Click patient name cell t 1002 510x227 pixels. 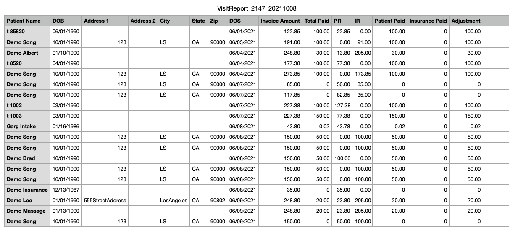27,106
